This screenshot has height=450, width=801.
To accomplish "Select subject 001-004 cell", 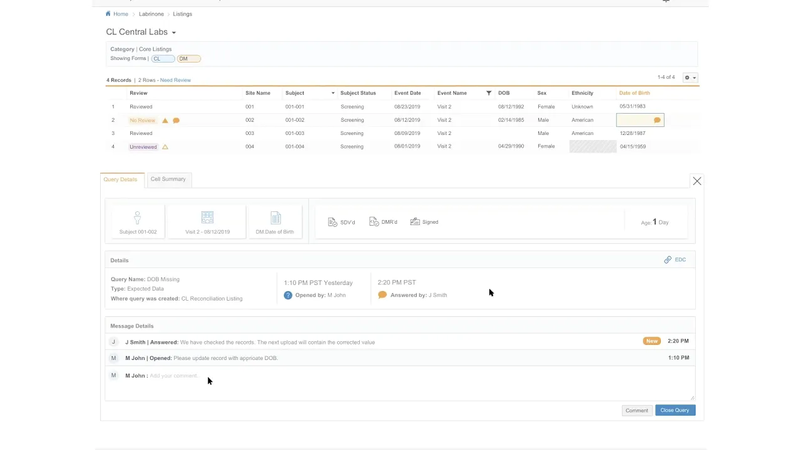I will [295, 147].
